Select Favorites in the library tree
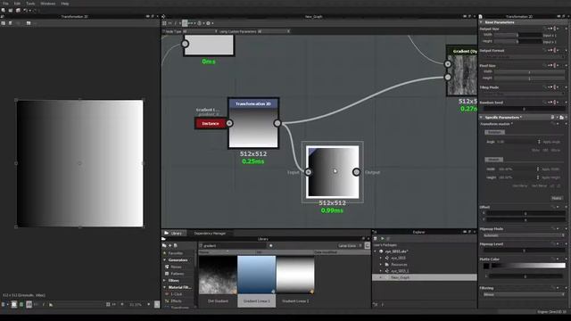This screenshot has height=321, width=571. click(x=176, y=253)
